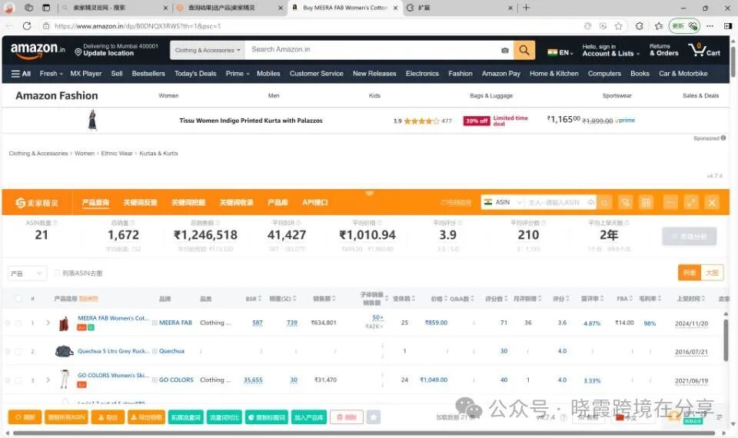The width and height of the screenshot is (738, 438).
Task: Open the MEERA FAB brand link
Action: tap(175, 323)
